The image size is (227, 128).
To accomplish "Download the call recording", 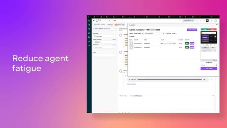I will (x=211, y=80).
